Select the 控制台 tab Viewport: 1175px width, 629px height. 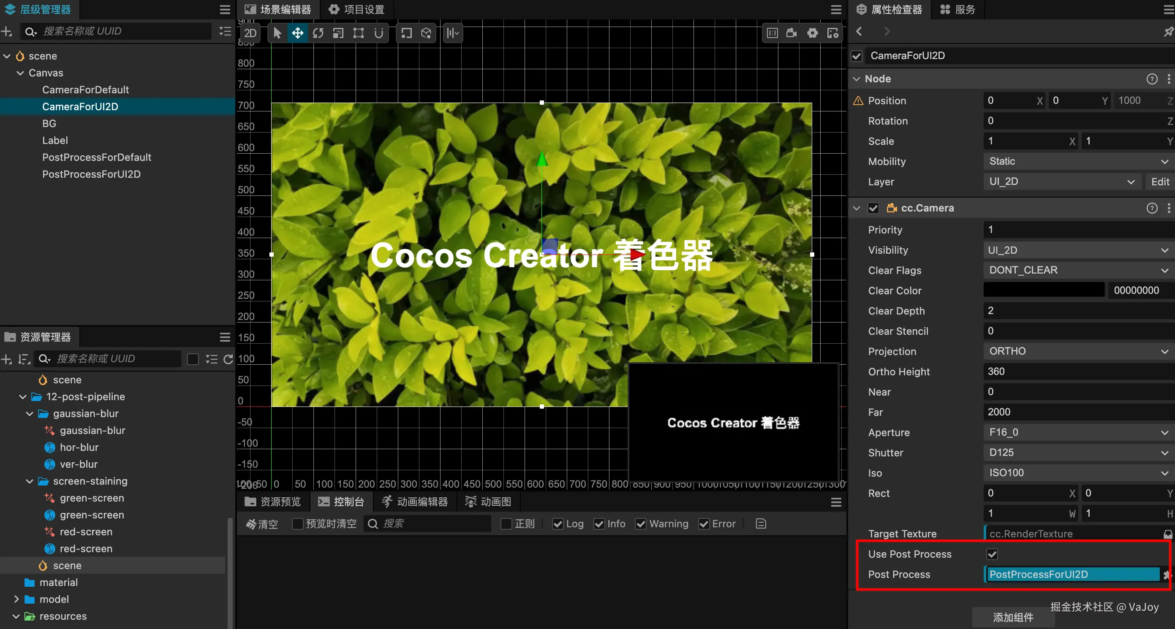pos(341,502)
